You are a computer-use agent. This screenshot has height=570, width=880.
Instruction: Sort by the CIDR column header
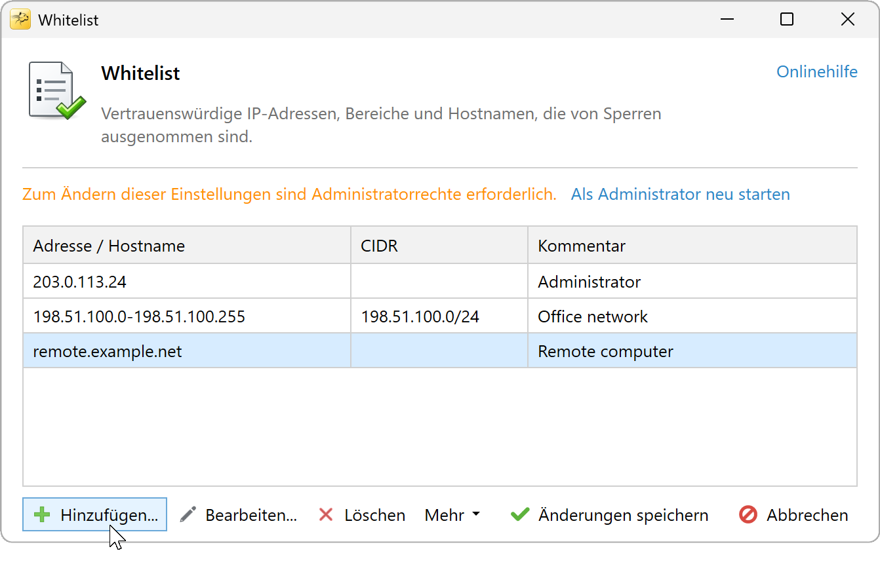[439, 246]
